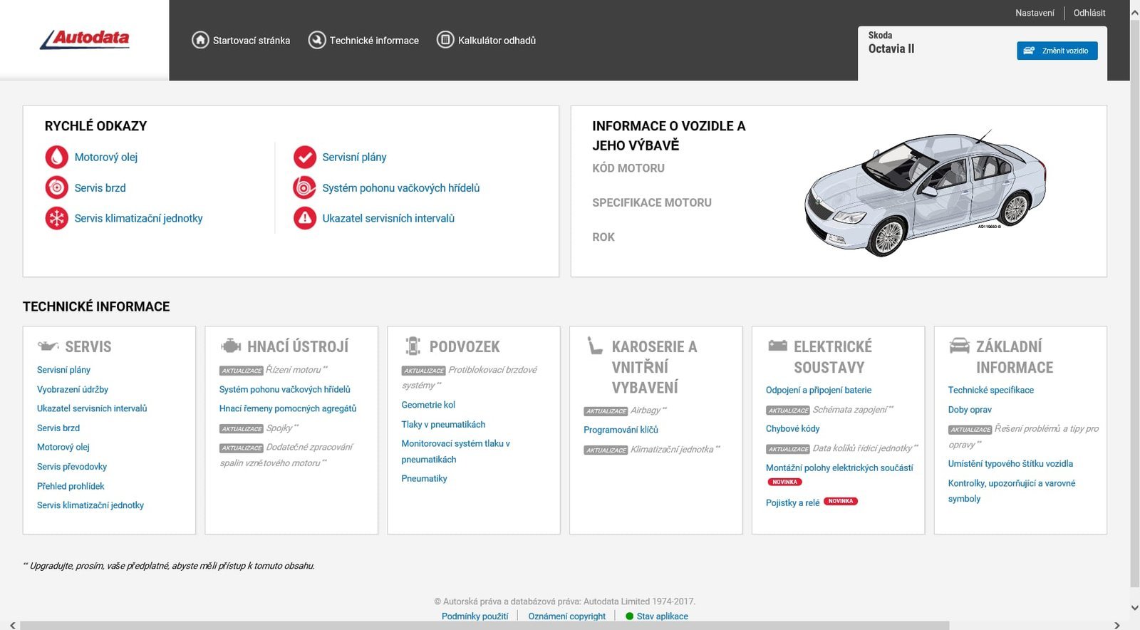Click the snowflake icon for air conditioning service
Image resolution: width=1140 pixels, height=630 pixels.
(57, 218)
